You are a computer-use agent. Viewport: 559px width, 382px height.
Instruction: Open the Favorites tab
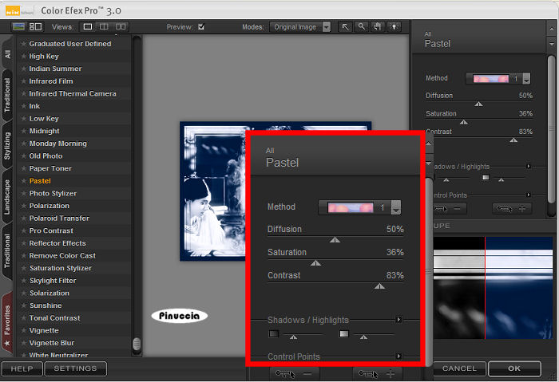pyautogui.click(x=7, y=323)
